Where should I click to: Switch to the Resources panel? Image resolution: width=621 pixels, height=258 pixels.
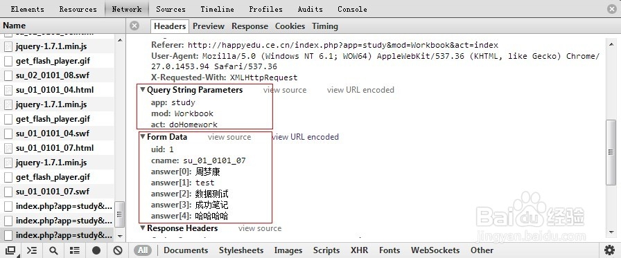(x=78, y=9)
